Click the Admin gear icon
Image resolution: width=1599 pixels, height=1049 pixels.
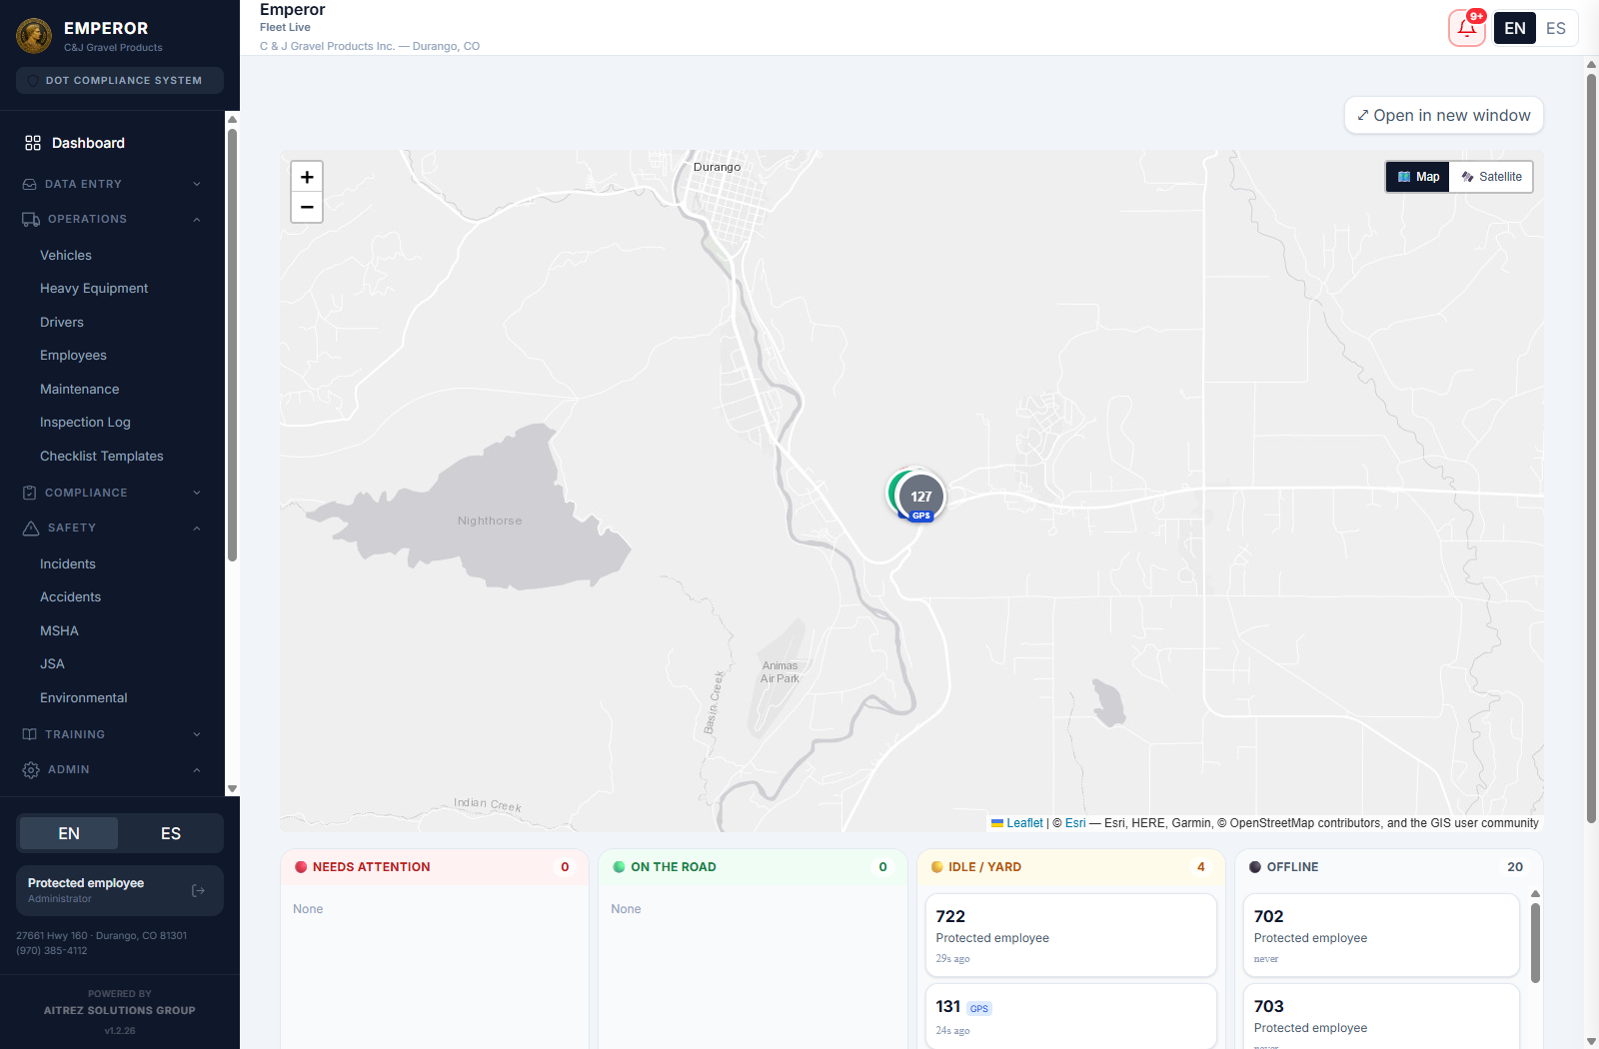(31, 769)
